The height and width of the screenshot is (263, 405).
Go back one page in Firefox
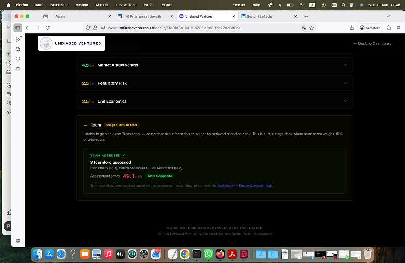click(x=28, y=28)
